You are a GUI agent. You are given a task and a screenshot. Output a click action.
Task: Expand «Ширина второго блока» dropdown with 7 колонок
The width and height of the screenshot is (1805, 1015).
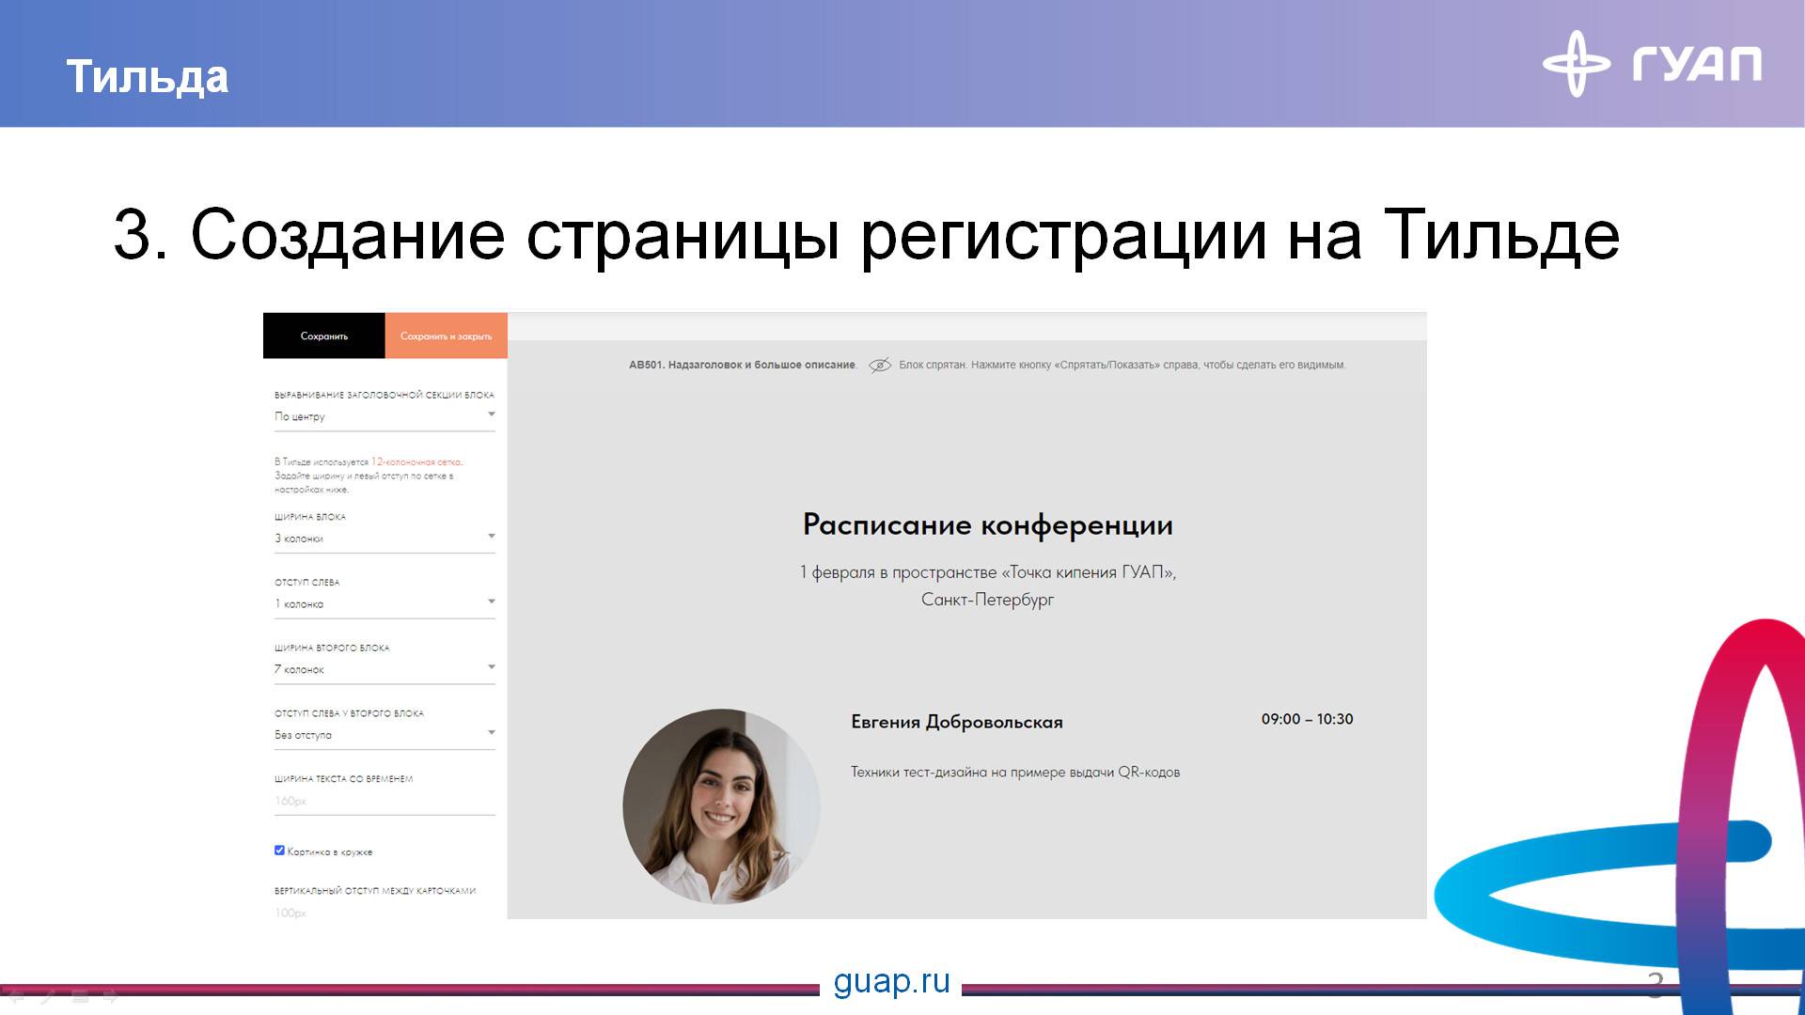tap(385, 668)
